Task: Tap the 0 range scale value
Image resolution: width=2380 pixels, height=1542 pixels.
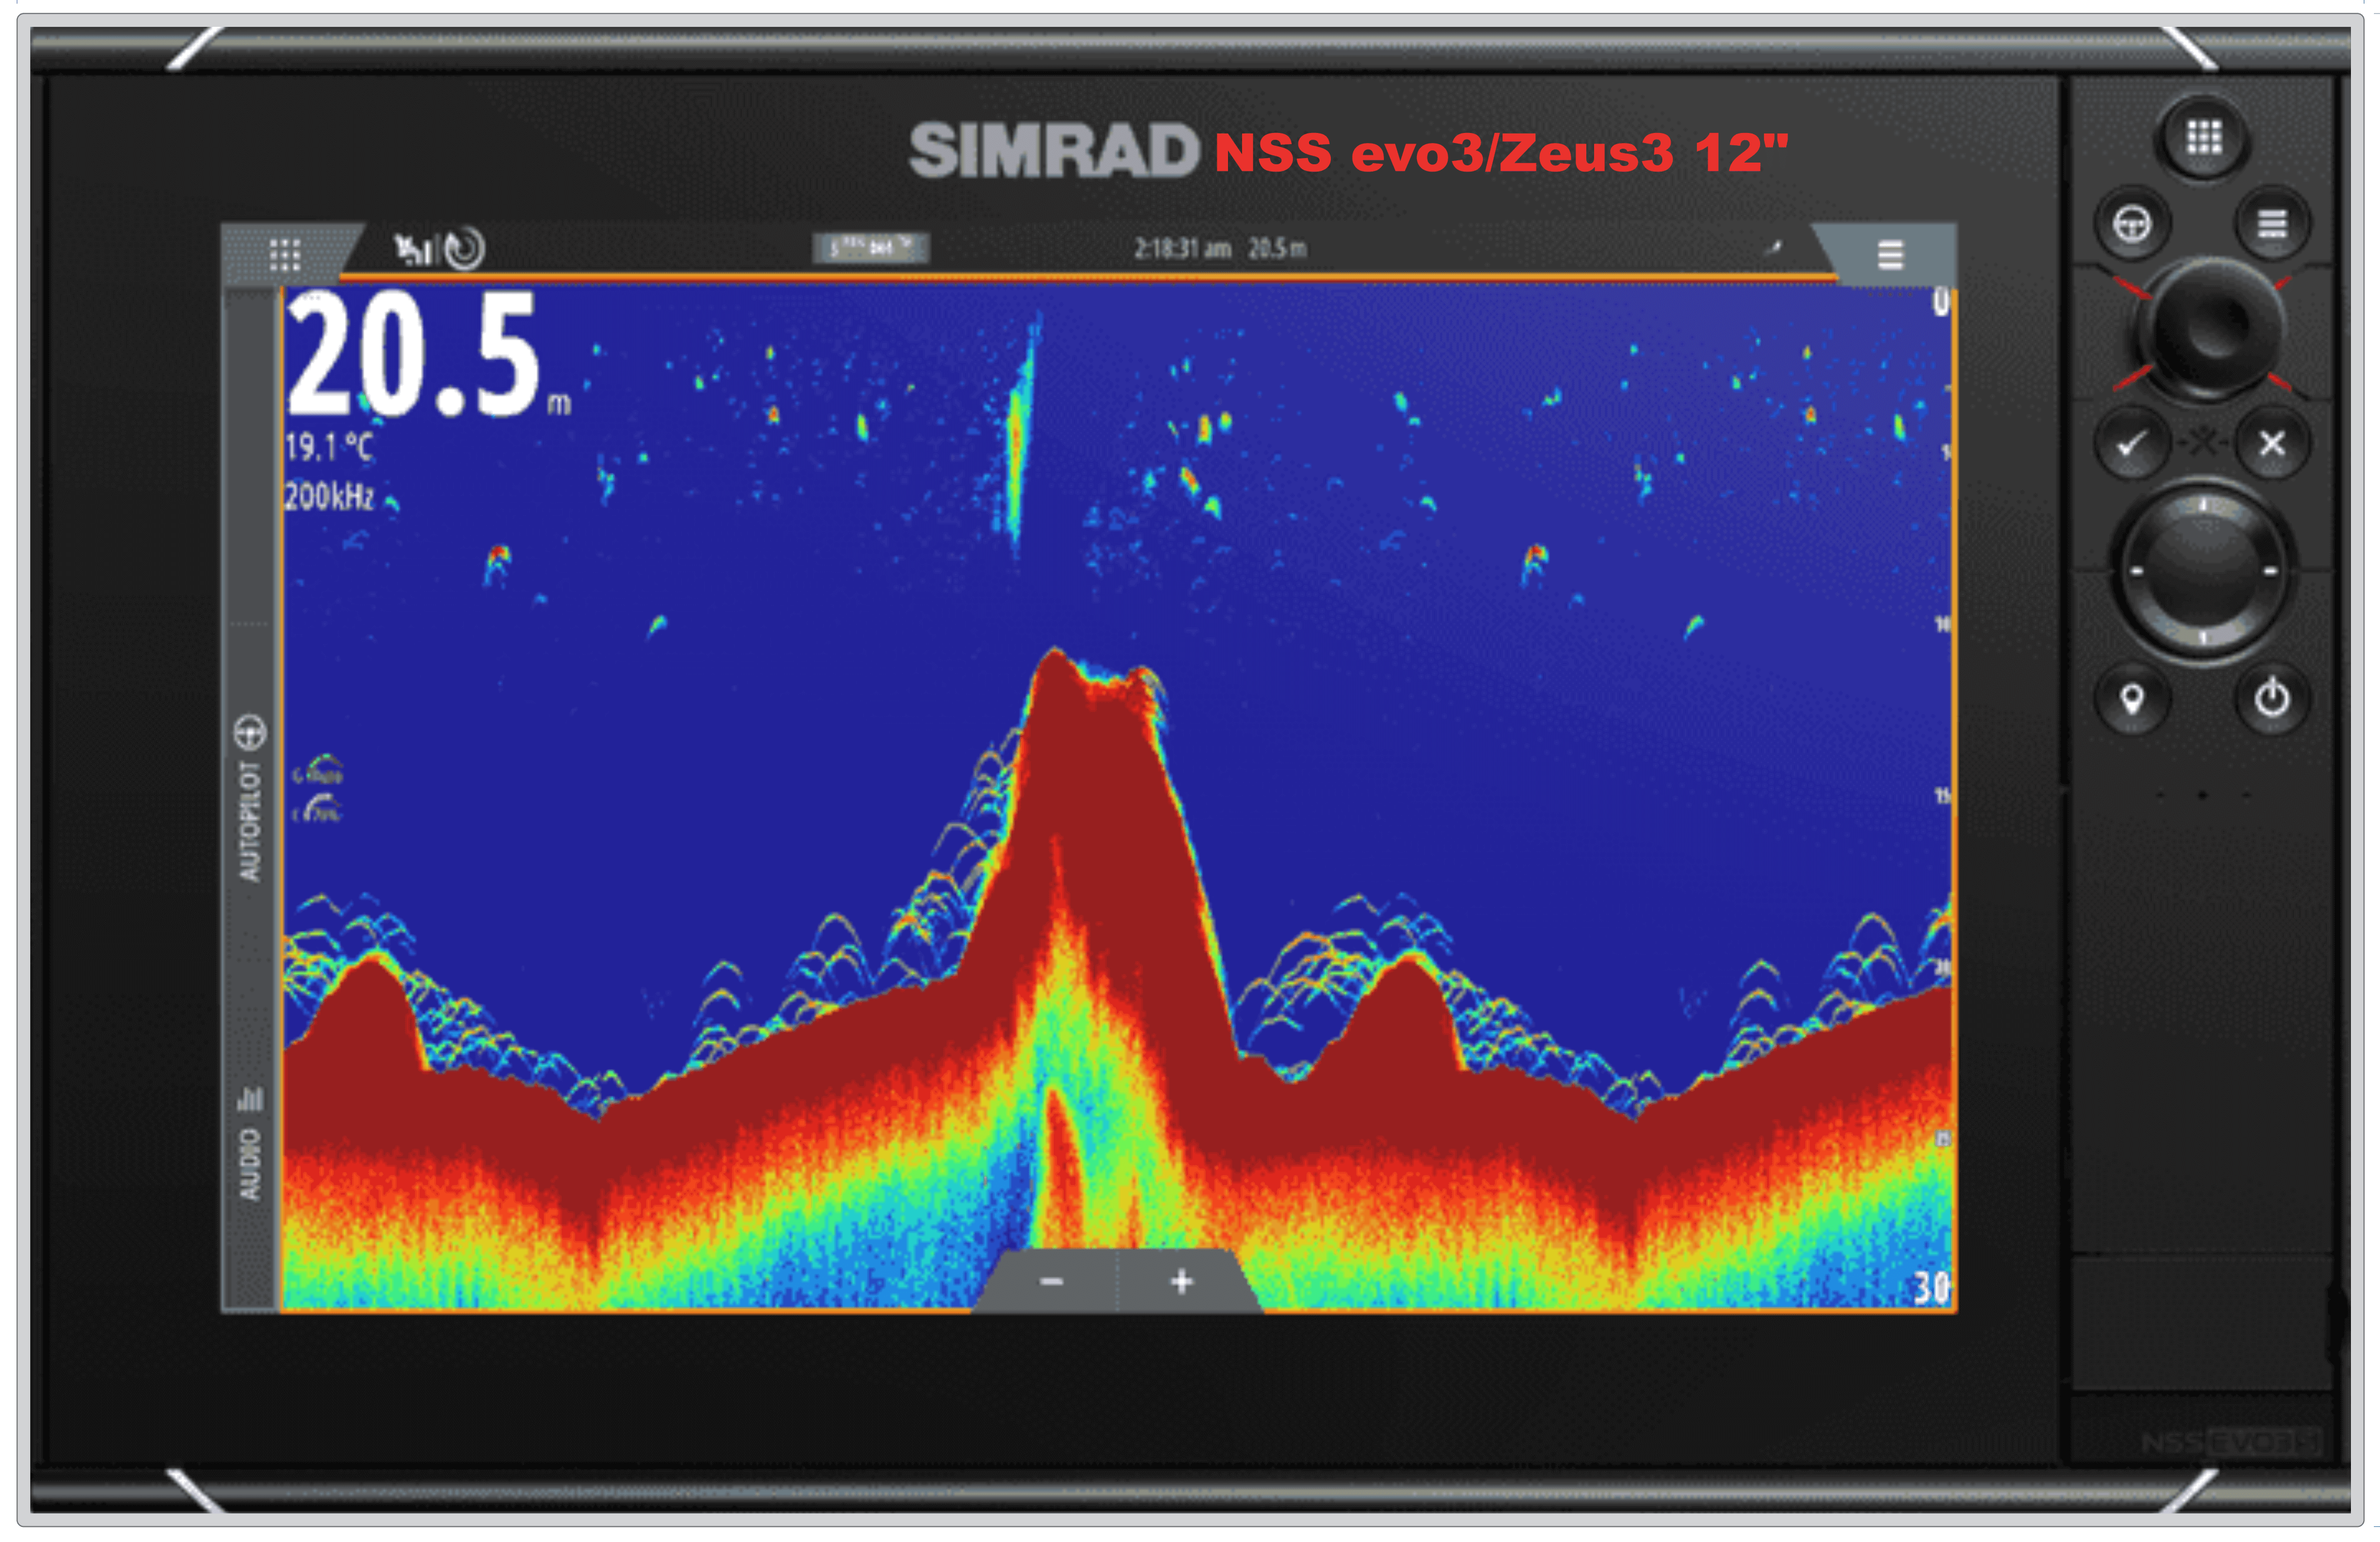Action: tap(1941, 302)
